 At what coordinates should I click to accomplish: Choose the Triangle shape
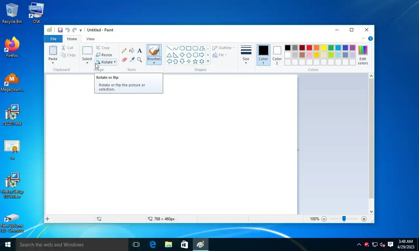pyautogui.click(x=169, y=55)
